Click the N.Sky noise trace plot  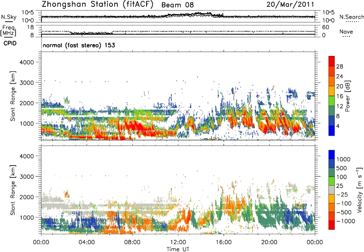click(x=178, y=16)
